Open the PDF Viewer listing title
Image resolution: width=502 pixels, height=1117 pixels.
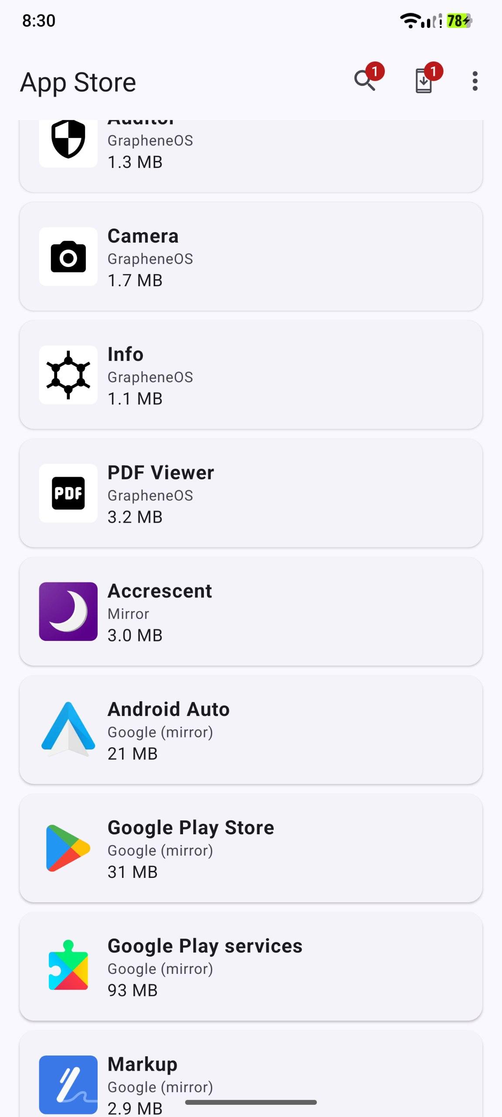coord(161,473)
